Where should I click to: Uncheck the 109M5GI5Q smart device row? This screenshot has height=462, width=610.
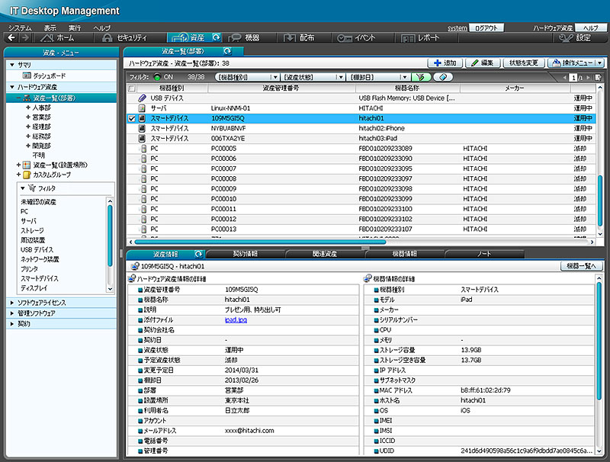point(133,119)
